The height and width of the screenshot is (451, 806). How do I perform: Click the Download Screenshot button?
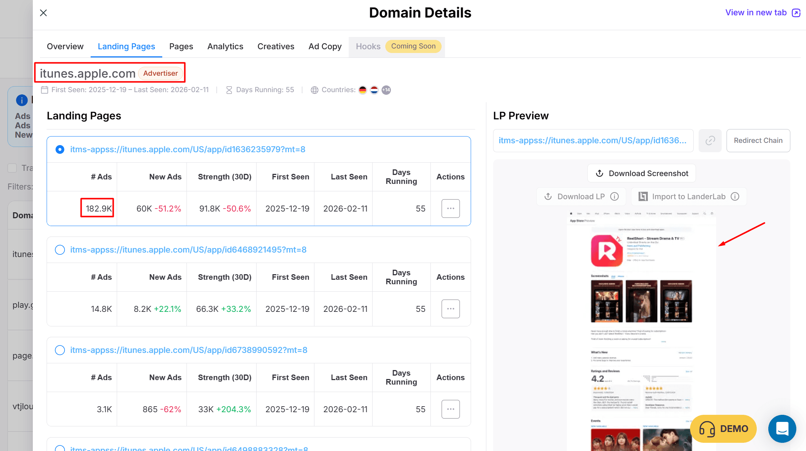click(641, 173)
